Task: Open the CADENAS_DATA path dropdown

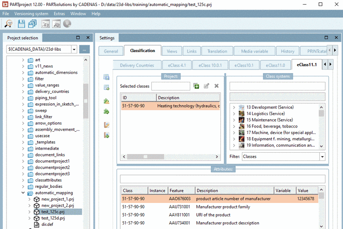Action: click(x=74, y=49)
